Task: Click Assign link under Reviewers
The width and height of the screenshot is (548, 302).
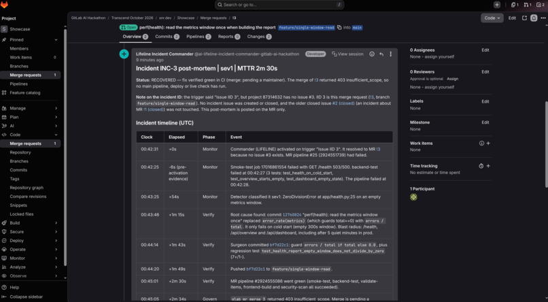Action: [453, 79]
